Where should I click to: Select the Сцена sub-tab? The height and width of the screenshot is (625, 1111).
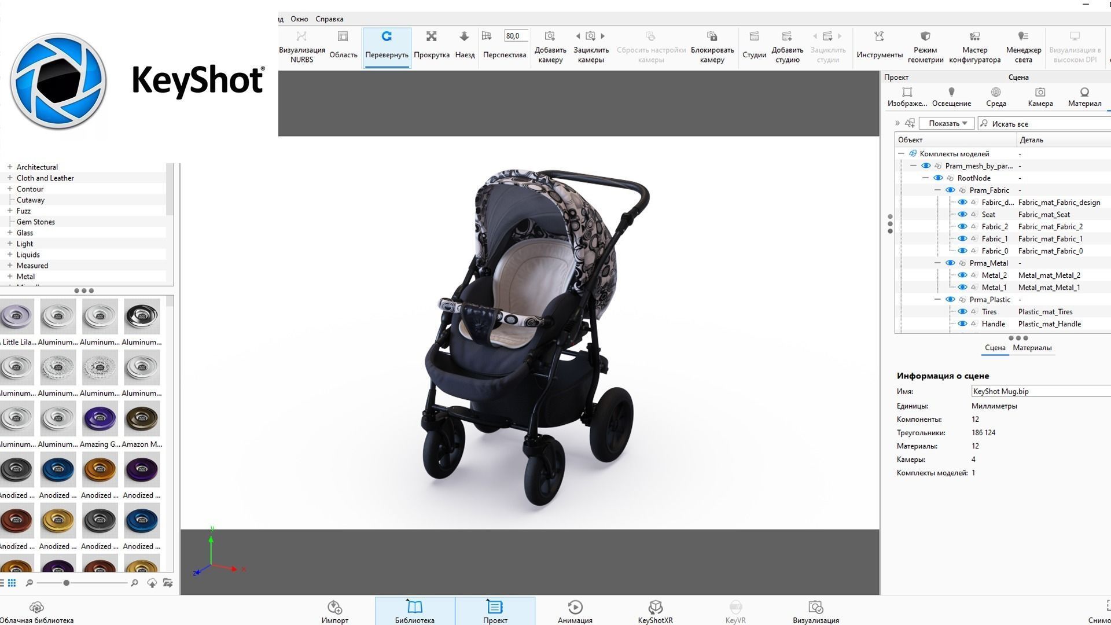[995, 348]
